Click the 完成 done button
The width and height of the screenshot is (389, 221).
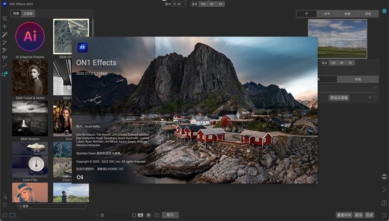click(x=369, y=215)
